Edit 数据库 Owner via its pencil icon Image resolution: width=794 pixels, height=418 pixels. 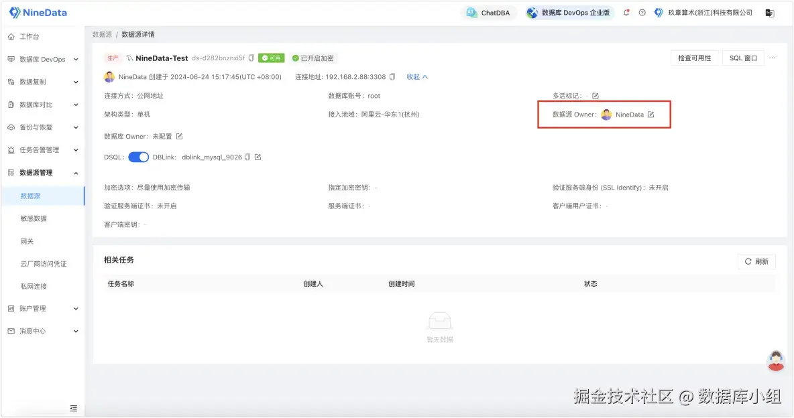click(180, 136)
